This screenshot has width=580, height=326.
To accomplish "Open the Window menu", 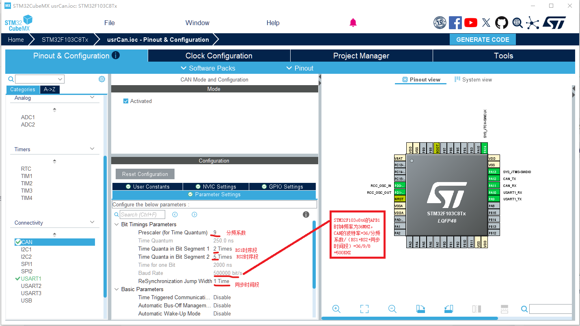I will click(197, 23).
